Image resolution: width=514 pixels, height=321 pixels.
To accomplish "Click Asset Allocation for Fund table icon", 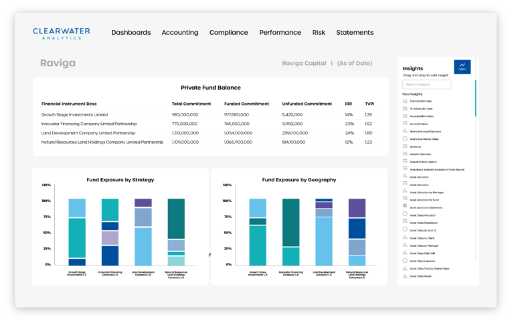I will pos(405,199).
